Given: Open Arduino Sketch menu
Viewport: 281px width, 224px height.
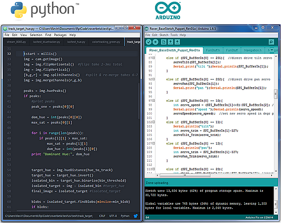Looking at the screenshot, I should pyautogui.click(x=164, y=35).
